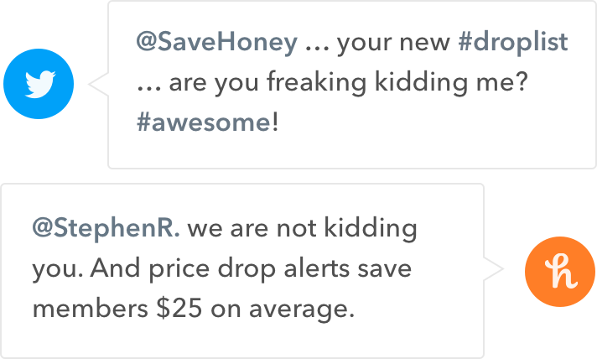Open the #awesome hashtag

pos(204,122)
